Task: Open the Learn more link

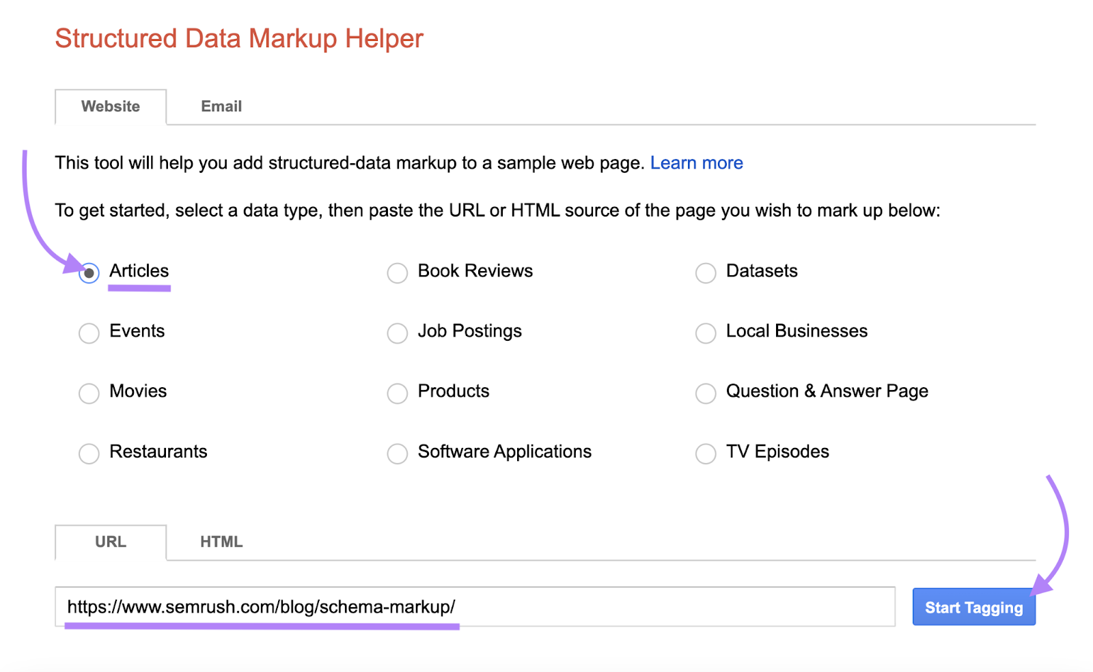Action: [697, 163]
